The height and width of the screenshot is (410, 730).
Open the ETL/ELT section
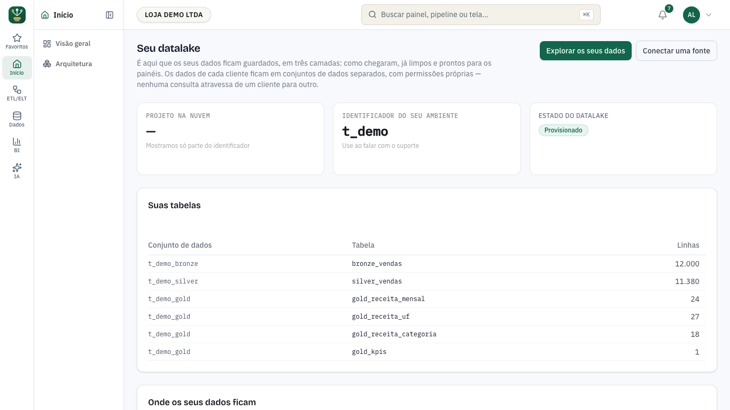point(17,93)
